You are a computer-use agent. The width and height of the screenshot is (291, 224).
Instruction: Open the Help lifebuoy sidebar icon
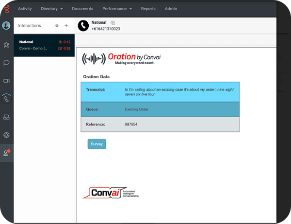6,135
